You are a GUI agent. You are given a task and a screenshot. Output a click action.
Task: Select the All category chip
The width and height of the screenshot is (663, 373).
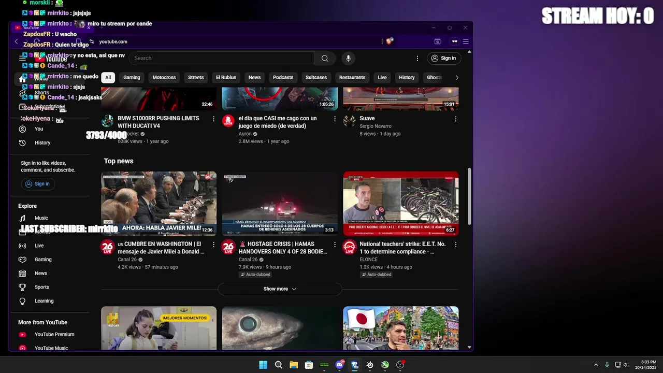(108, 78)
